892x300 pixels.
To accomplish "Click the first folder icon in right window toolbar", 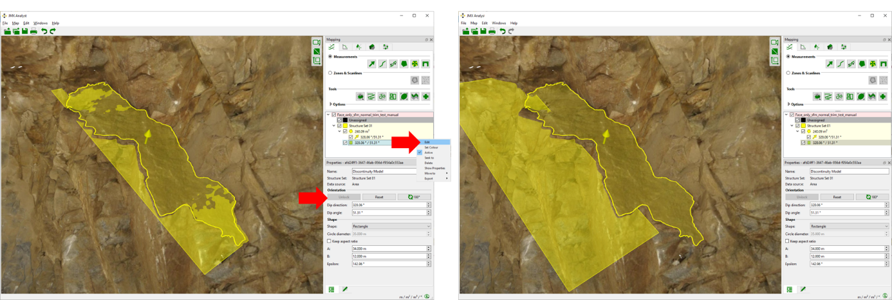I will (x=465, y=31).
